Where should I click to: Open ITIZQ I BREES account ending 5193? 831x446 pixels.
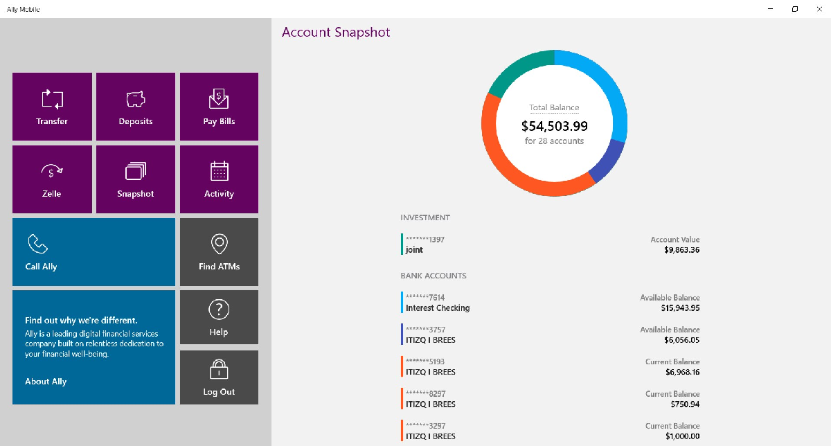click(x=551, y=366)
